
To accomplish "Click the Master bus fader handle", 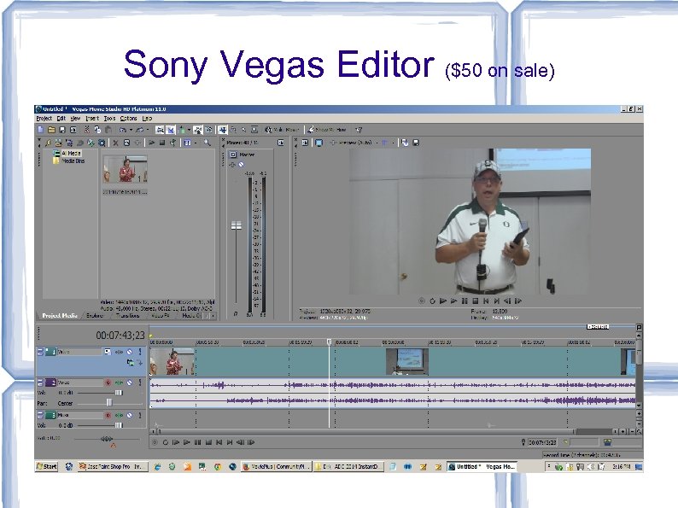I will pyautogui.click(x=236, y=225).
